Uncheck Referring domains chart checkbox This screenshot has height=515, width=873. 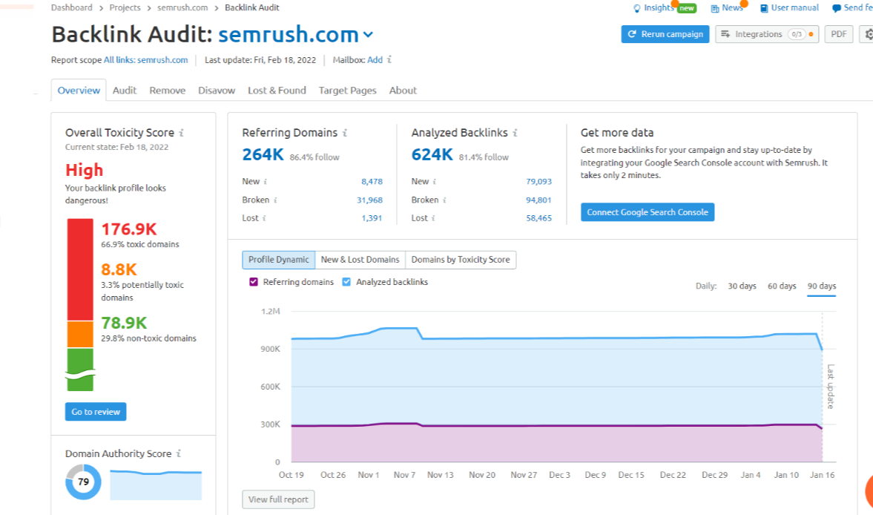(254, 282)
